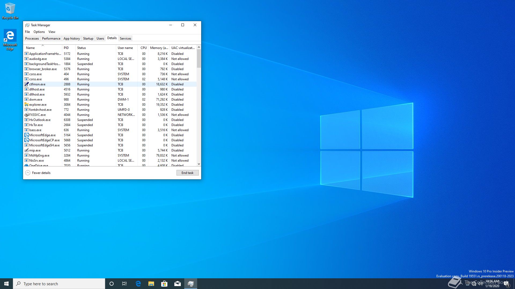Click scrollbar up arrow in process list
The height and width of the screenshot is (289, 515).
(199, 47)
